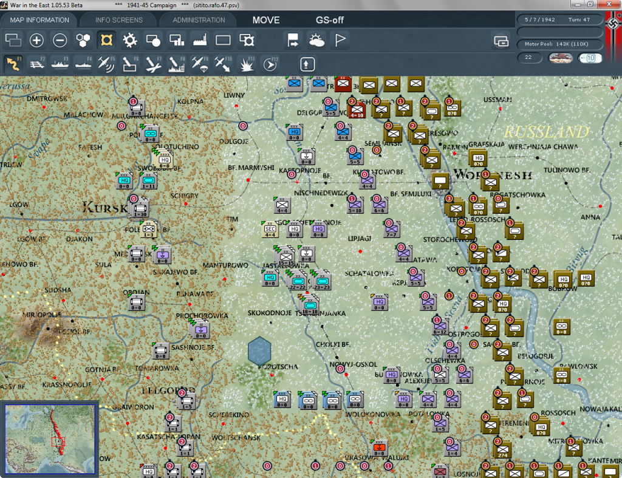Click the date and Turn 47 display

tap(559, 19)
